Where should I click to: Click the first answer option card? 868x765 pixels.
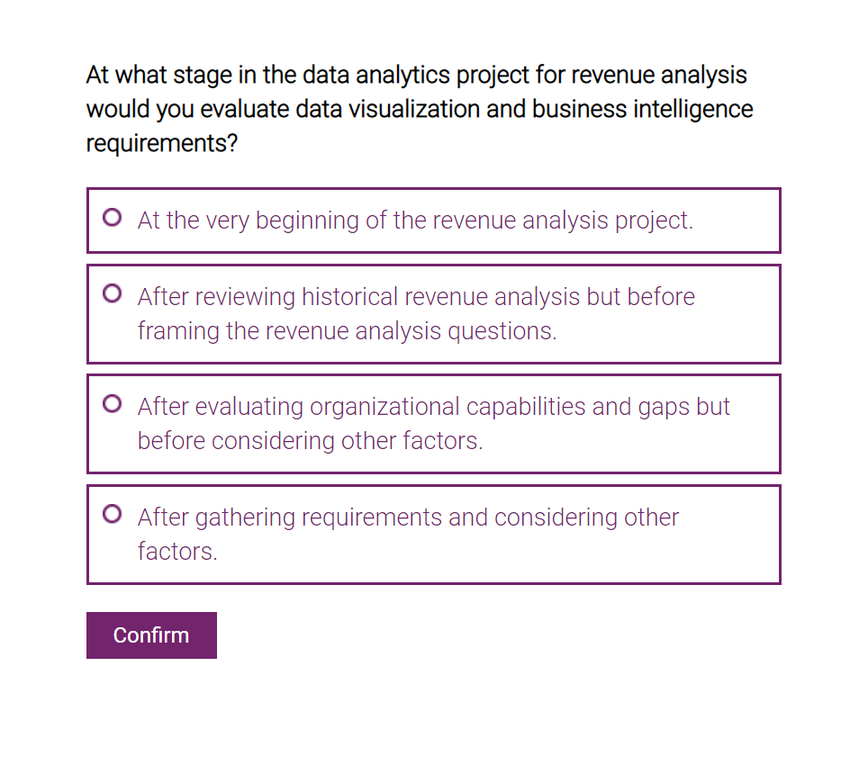432,220
